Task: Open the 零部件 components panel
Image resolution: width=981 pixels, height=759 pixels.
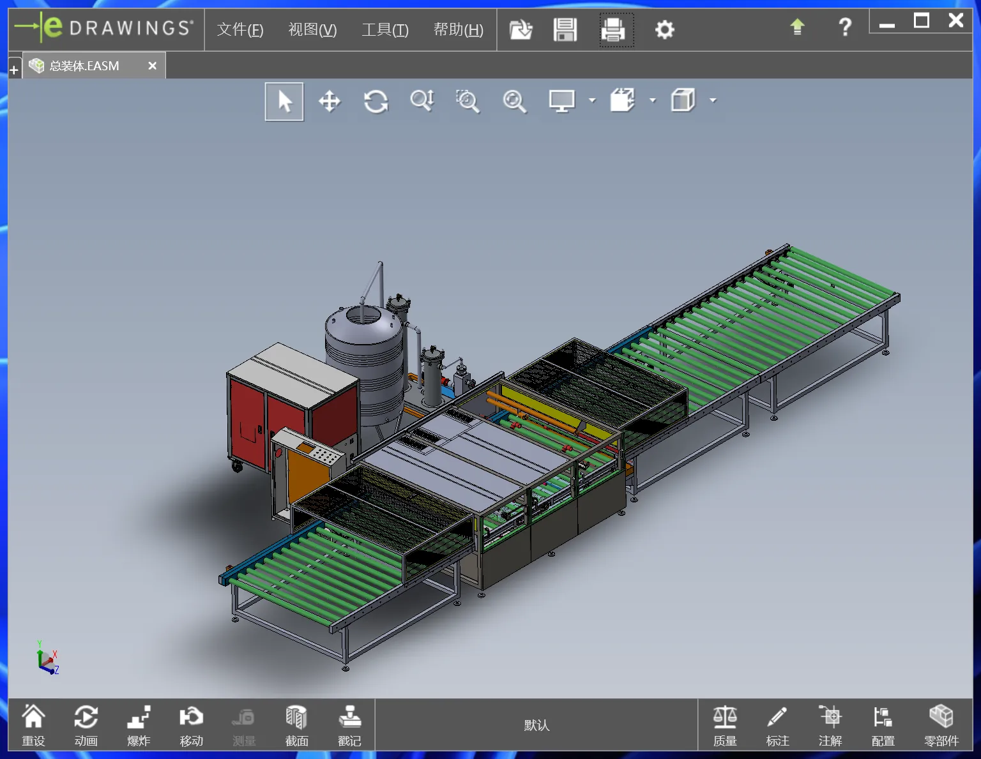Action: tap(941, 725)
